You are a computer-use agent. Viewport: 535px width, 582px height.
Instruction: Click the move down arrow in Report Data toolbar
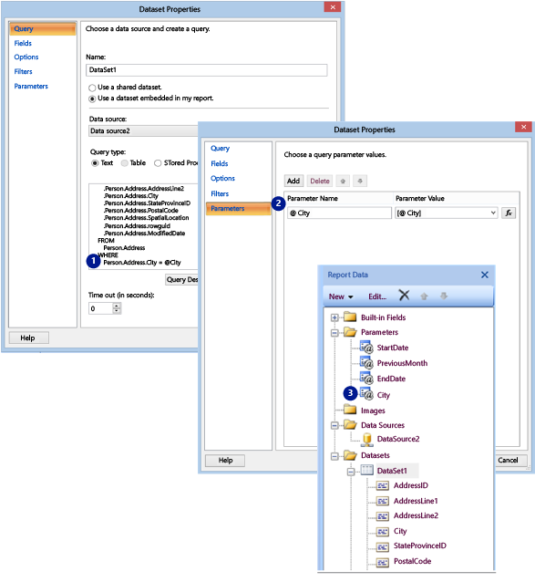tap(444, 296)
